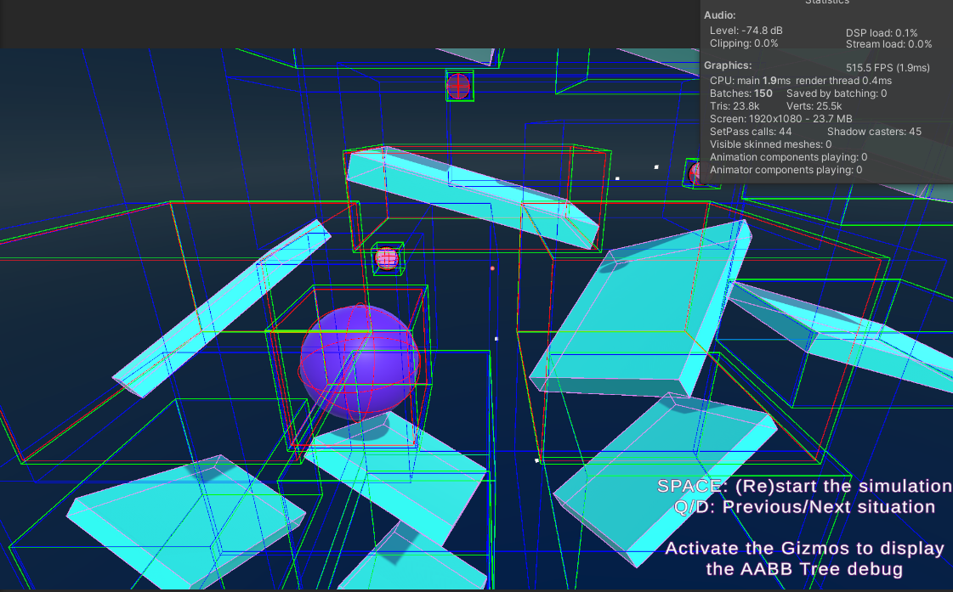The width and height of the screenshot is (953, 592).
Task: Click the Shadow casters: 45 statistic
Action: pos(874,132)
